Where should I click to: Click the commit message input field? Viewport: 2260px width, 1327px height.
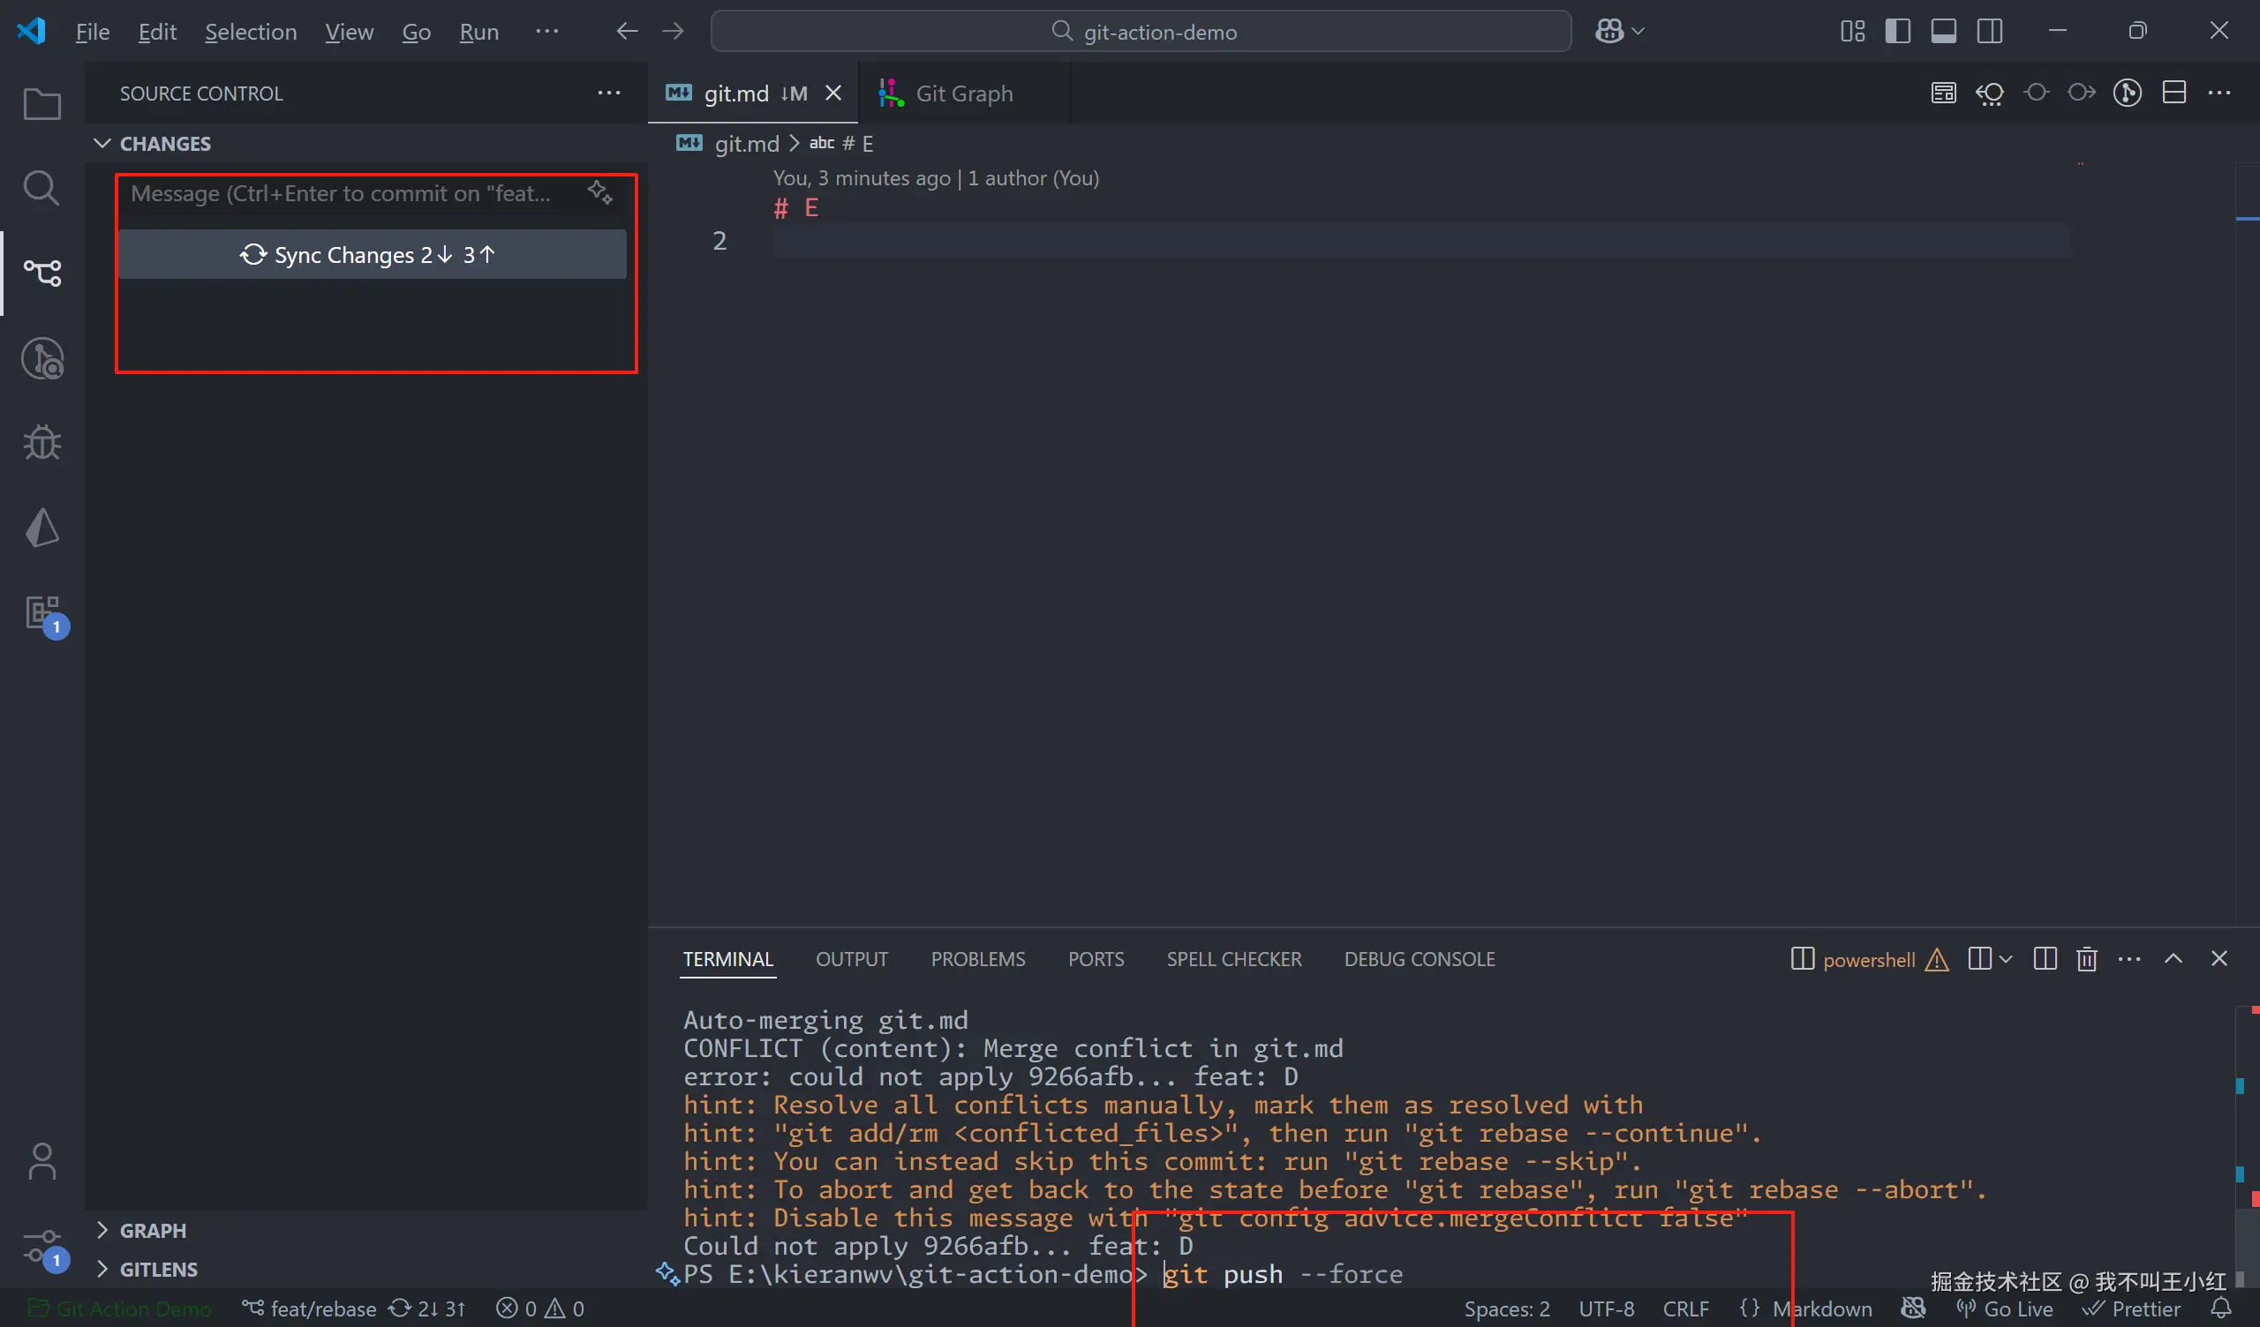coord(341,194)
